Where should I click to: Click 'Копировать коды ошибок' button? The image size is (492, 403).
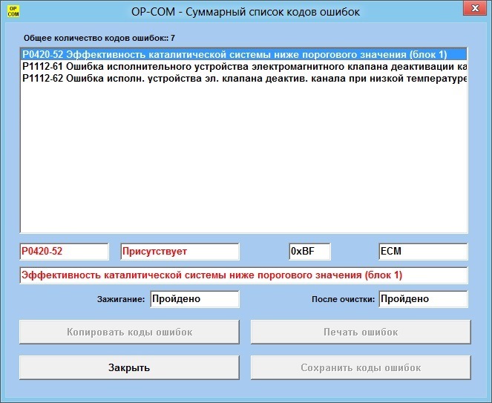[129, 332]
